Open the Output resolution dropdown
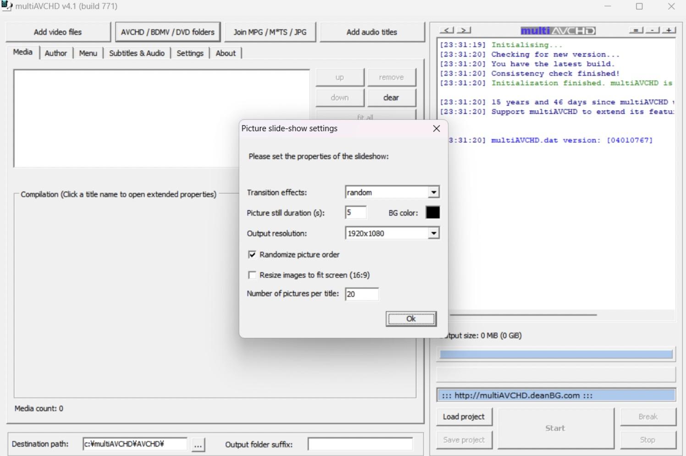 tap(433, 233)
